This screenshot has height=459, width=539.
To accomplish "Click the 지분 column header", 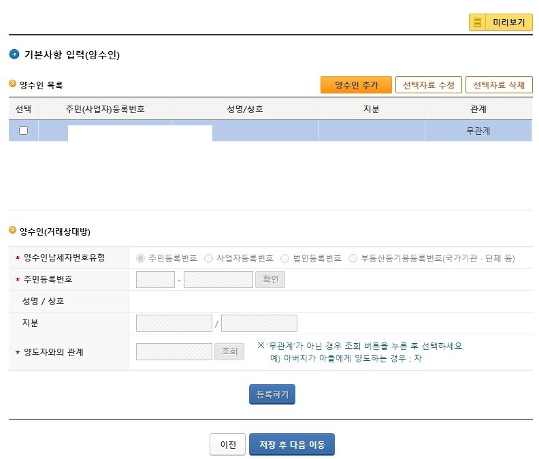I will [x=372, y=109].
